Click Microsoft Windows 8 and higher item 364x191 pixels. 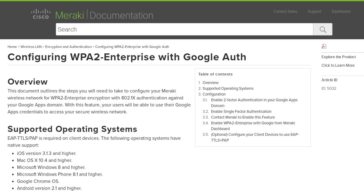click(51, 167)
